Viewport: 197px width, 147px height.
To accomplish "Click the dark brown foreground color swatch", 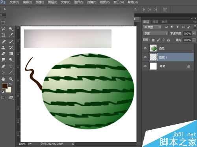I will [x=5, y=86].
